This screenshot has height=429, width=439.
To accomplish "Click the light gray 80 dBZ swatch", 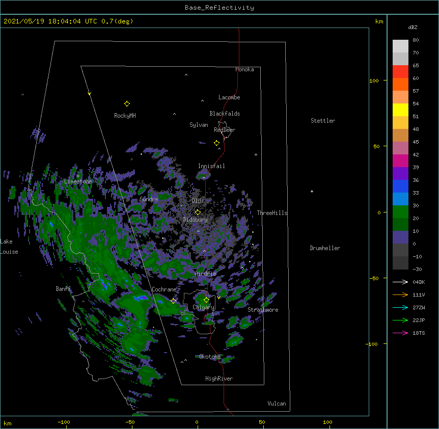I will coord(400,46).
